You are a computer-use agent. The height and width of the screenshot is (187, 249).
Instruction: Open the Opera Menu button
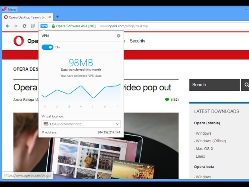pyautogui.click(x=9, y=9)
